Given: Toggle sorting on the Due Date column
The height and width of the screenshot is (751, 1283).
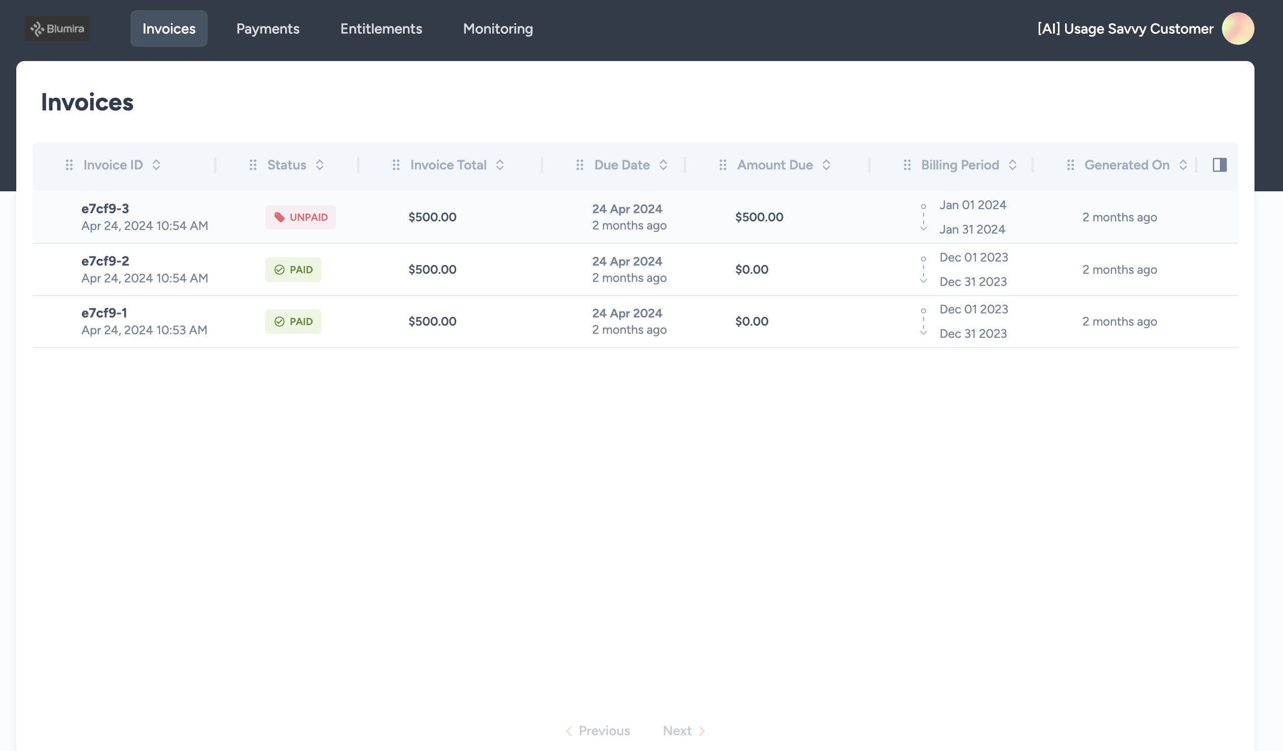Looking at the screenshot, I should pos(663,165).
